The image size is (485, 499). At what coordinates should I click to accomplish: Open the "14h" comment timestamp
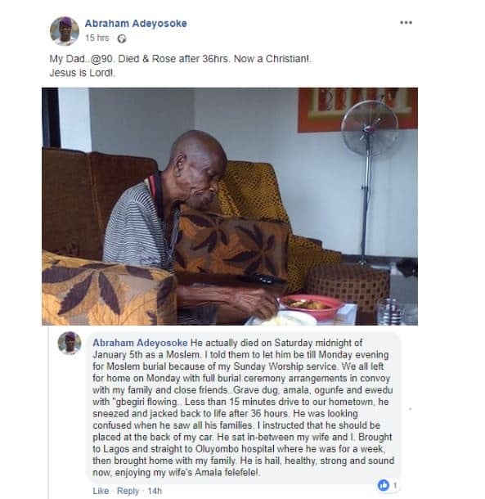coord(155,491)
